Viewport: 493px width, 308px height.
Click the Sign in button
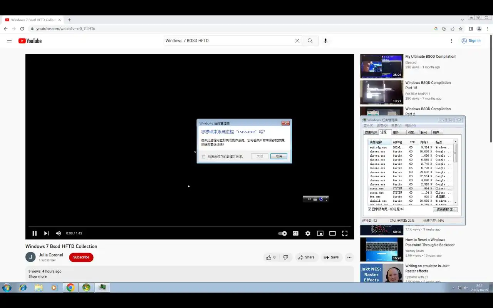(471, 41)
